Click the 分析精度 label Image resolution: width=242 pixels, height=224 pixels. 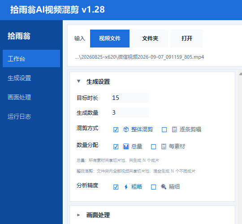[x=87, y=185]
